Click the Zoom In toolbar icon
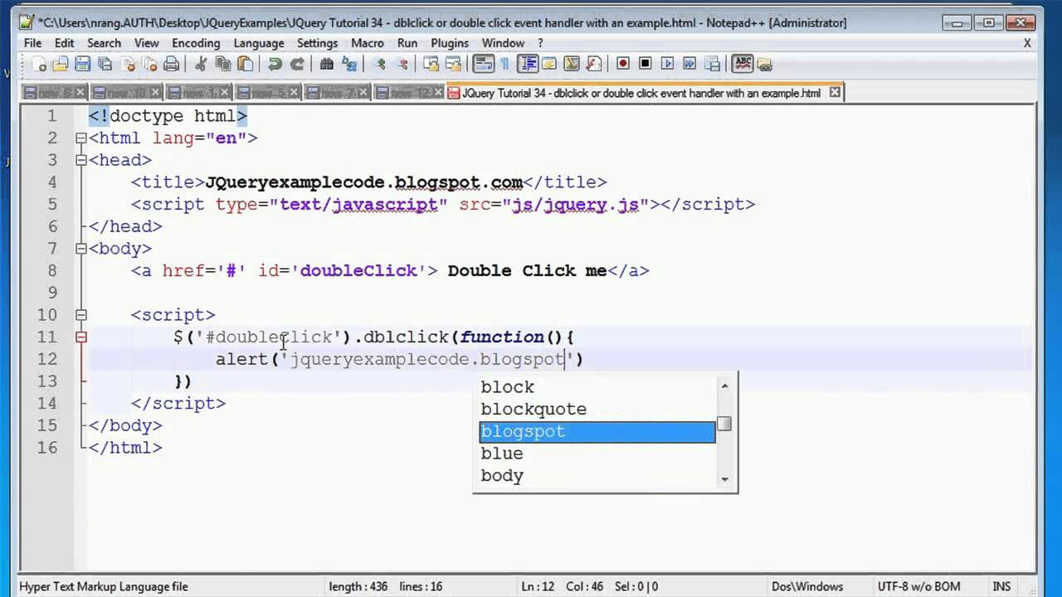The width and height of the screenshot is (1062, 597). pyautogui.click(x=379, y=64)
